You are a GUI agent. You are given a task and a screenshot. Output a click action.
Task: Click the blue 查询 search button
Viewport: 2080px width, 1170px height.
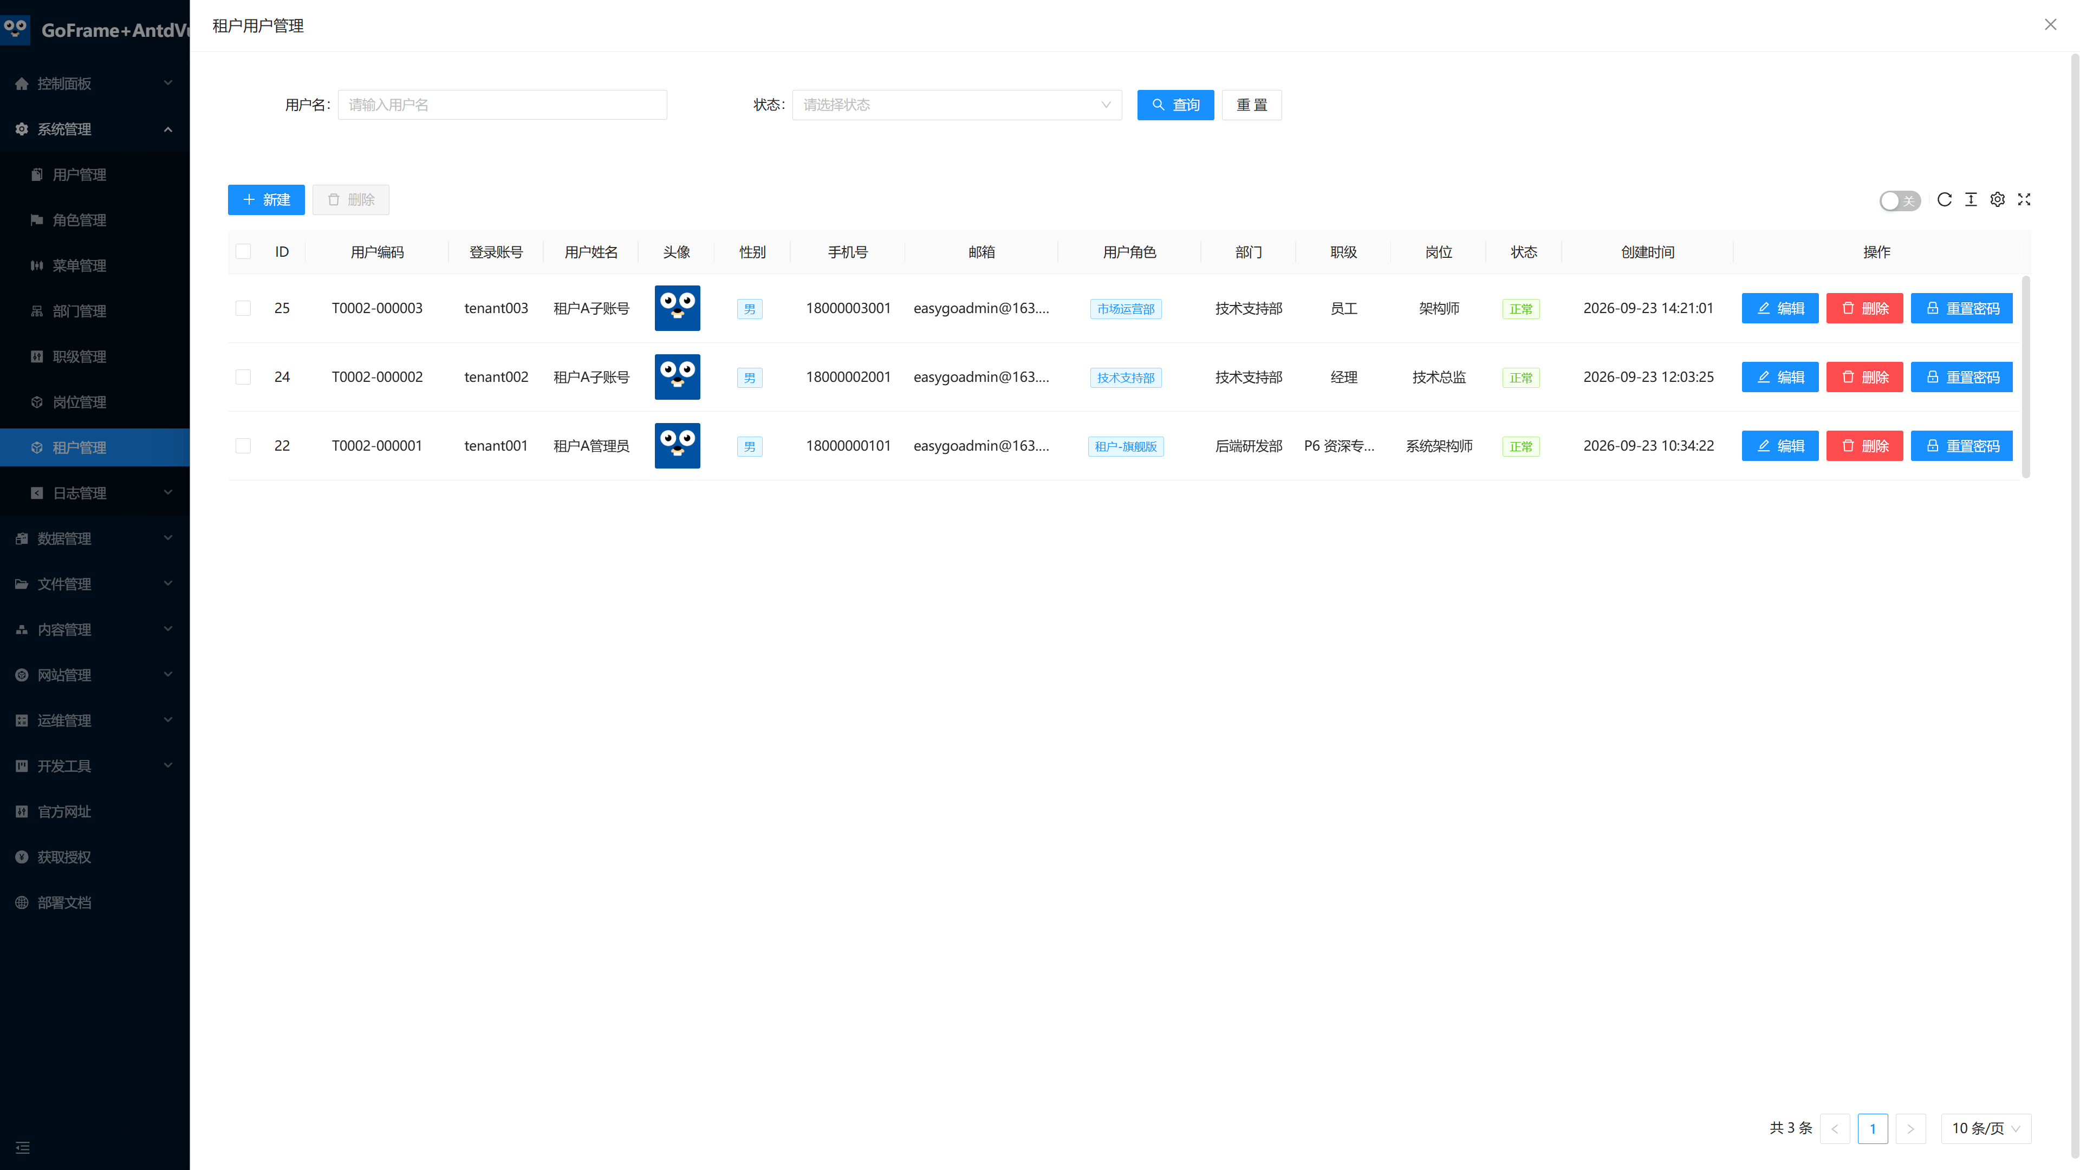click(1175, 105)
